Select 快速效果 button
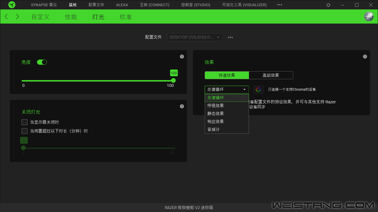 tap(227, 75)
